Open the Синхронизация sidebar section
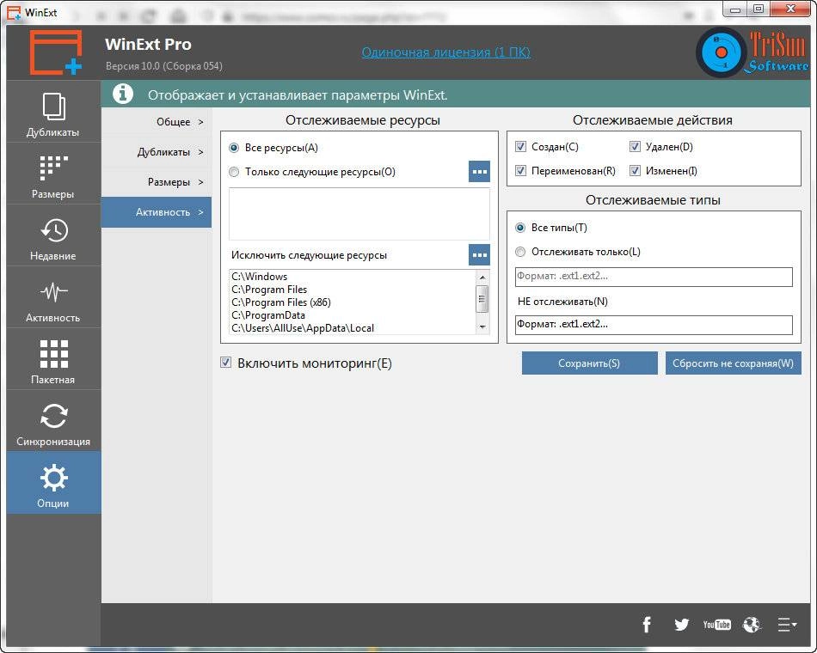This screenshot has height=653, width=817. click(53, 421)
